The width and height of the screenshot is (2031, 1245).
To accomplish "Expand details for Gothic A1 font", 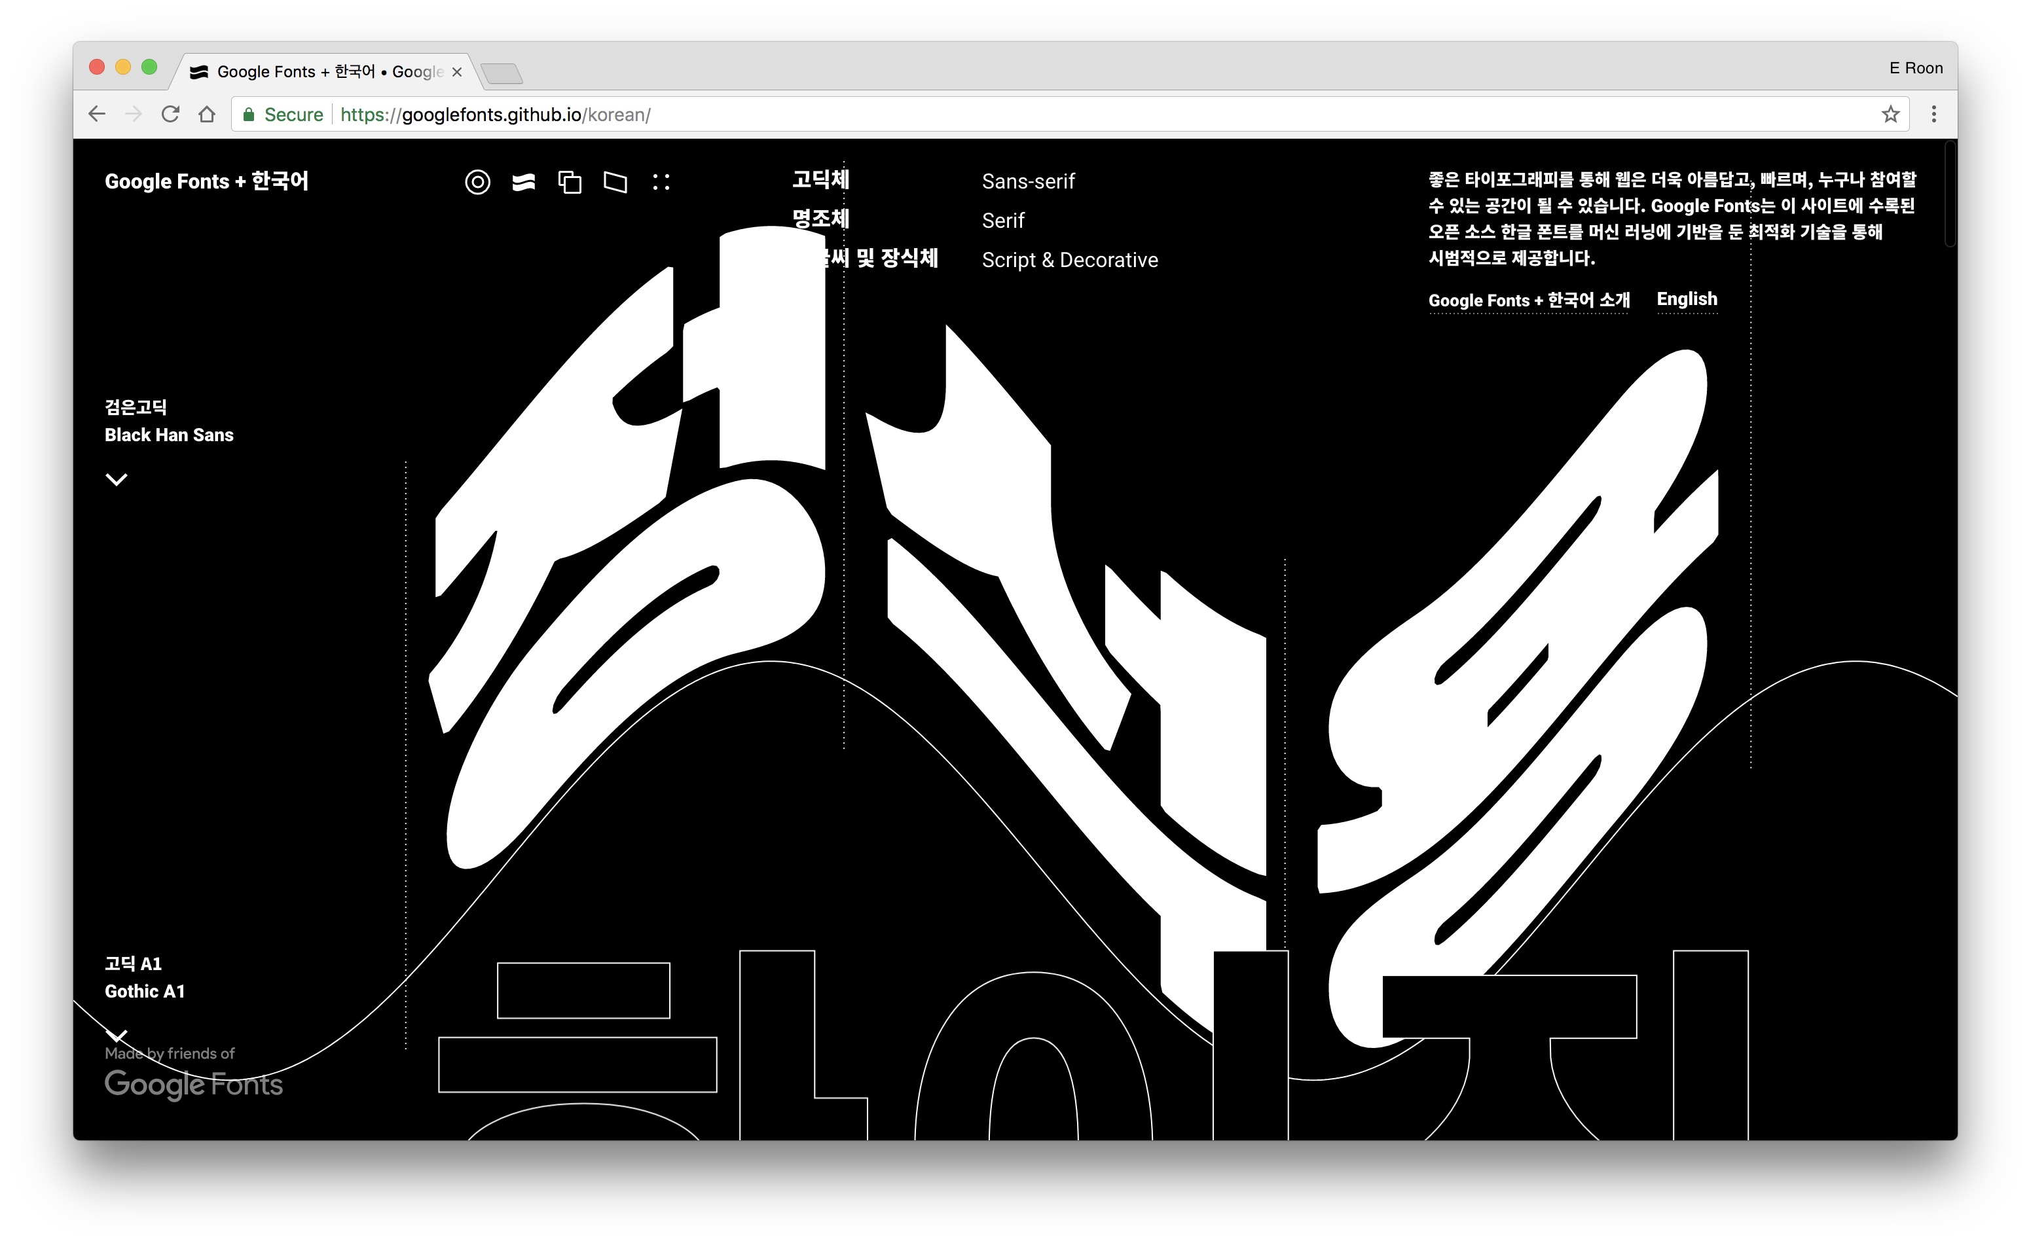I will click(x=117, y=1036).
